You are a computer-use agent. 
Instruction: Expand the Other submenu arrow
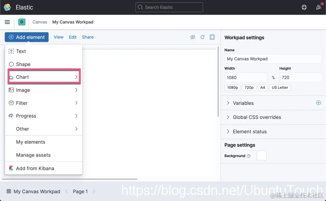coord(76,129)
